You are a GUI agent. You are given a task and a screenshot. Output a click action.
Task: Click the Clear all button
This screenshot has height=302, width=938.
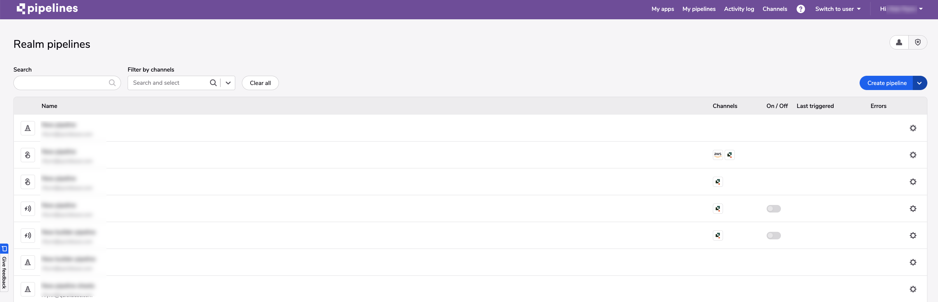coord(260,83)
